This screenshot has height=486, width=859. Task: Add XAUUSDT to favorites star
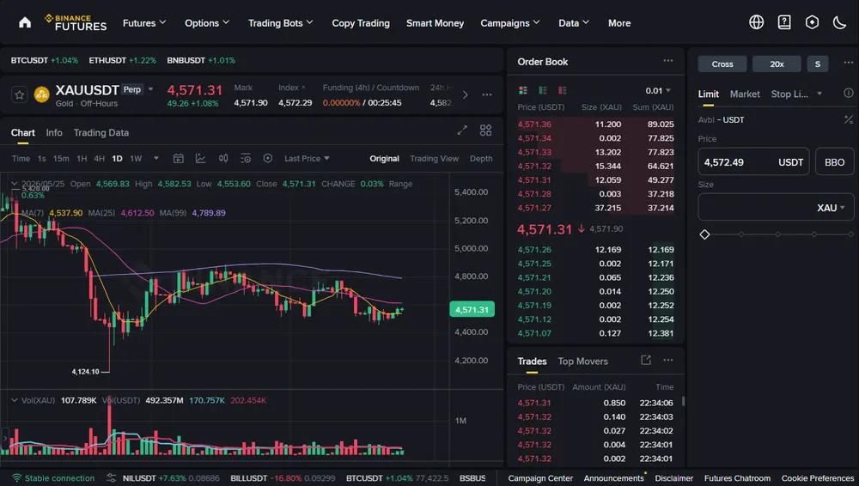point(20,94)
